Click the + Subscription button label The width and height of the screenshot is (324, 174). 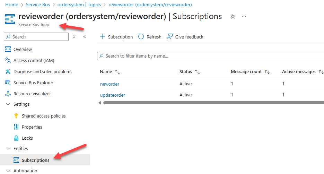coord(121,37)
